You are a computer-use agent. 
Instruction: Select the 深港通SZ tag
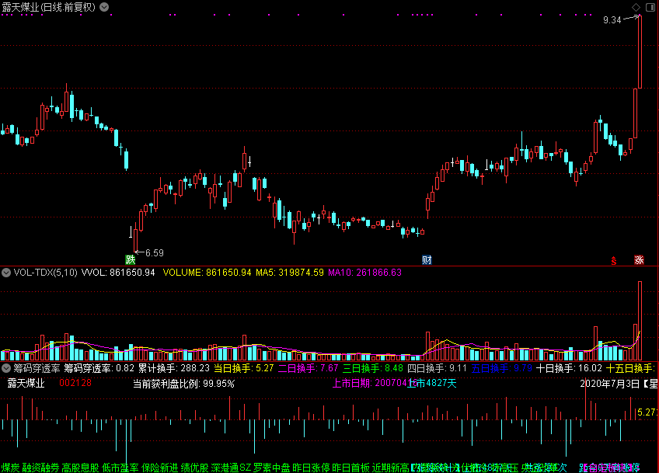click(231, 468)
